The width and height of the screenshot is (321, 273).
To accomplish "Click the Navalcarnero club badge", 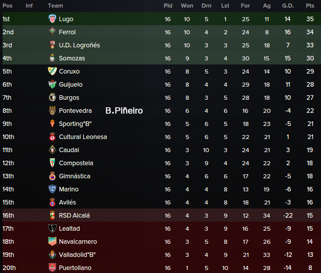I will 52,241.
